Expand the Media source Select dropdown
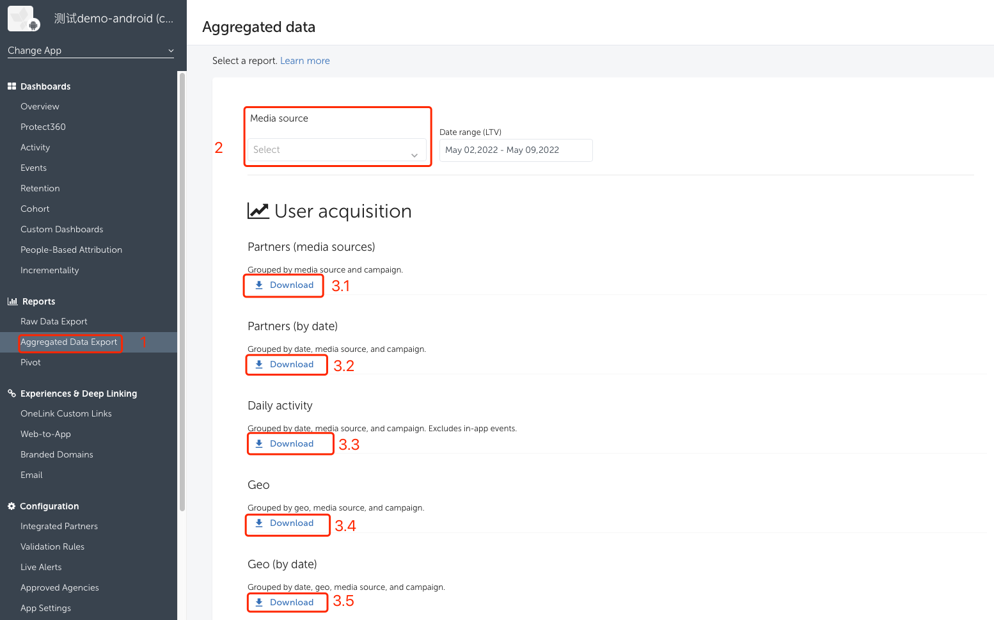The width and height of the screenshot is (994, 620). (x=336, y=150)
